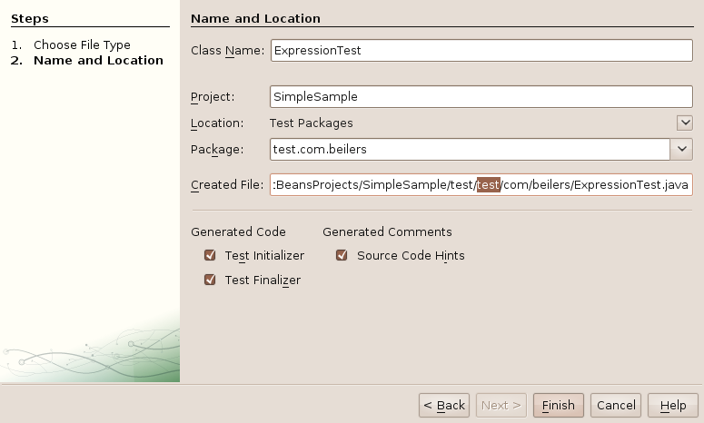This screenshot has height=423, width=704.
Task: Click the Generated Code section label
Action: (238, 231)
